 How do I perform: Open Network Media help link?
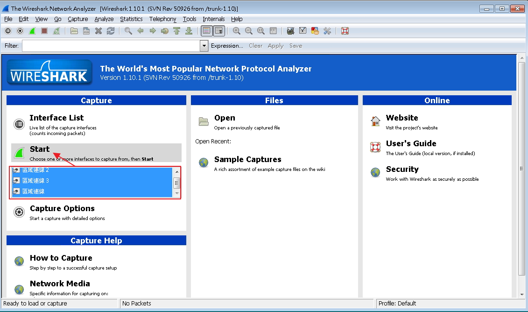(60, 284)
